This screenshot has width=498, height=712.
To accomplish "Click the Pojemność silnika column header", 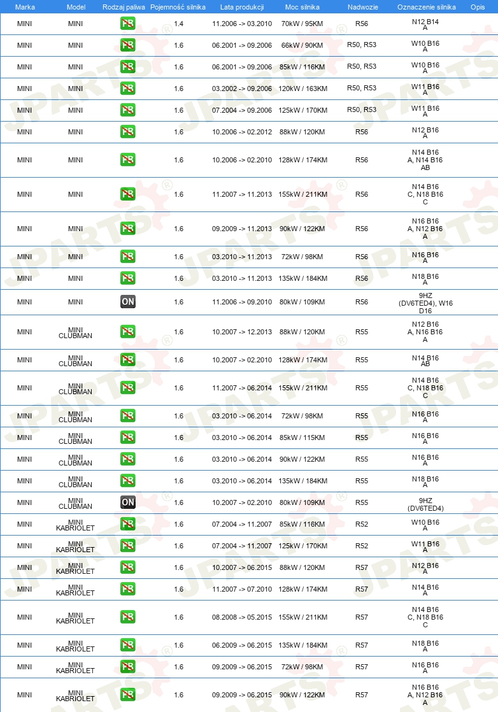I will click(178, 7).
